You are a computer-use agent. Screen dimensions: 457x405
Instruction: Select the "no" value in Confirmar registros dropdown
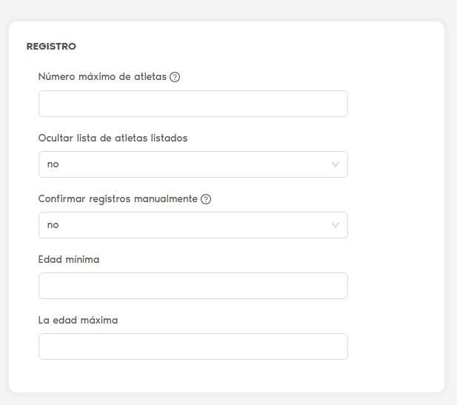coord(53,225)
